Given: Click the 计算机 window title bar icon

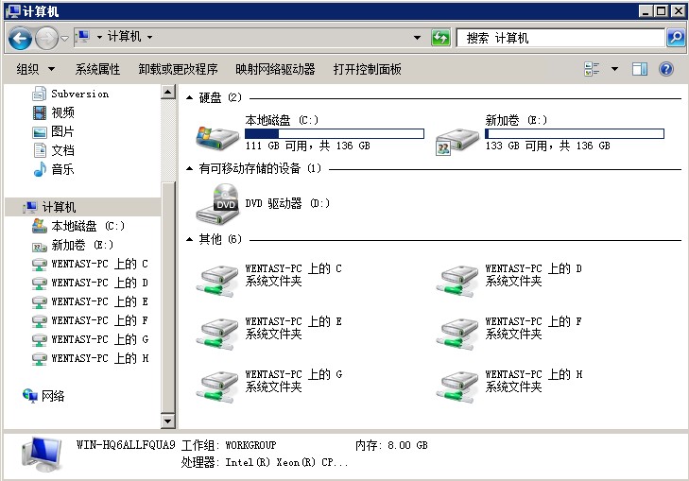Looking at the screenshot, I should [x=13, y=11].
